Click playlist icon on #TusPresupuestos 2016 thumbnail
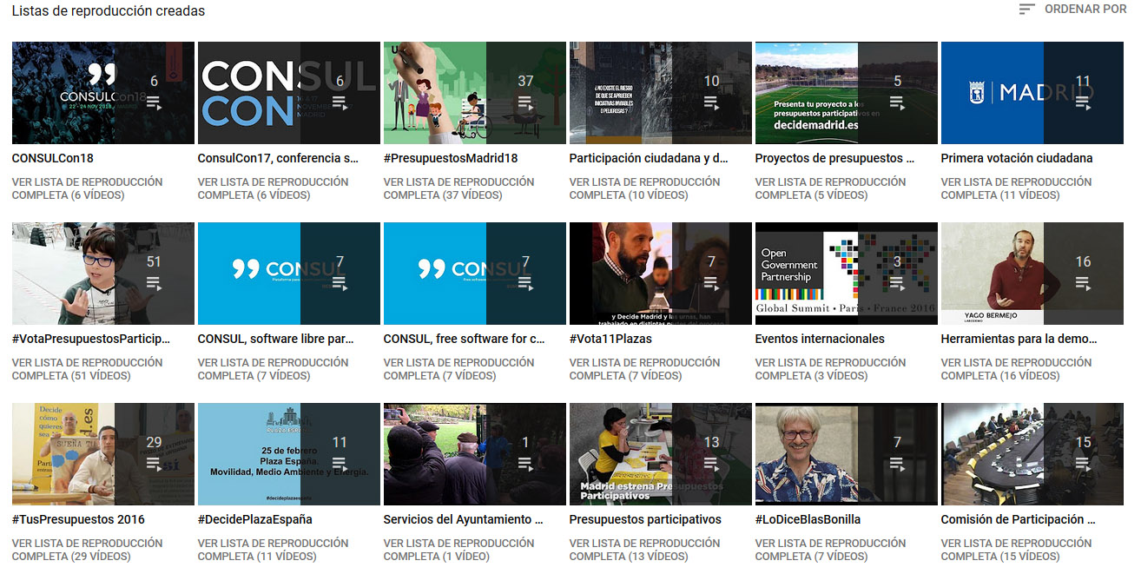This screenshot has width=1141, height=574. click(154, 464)
